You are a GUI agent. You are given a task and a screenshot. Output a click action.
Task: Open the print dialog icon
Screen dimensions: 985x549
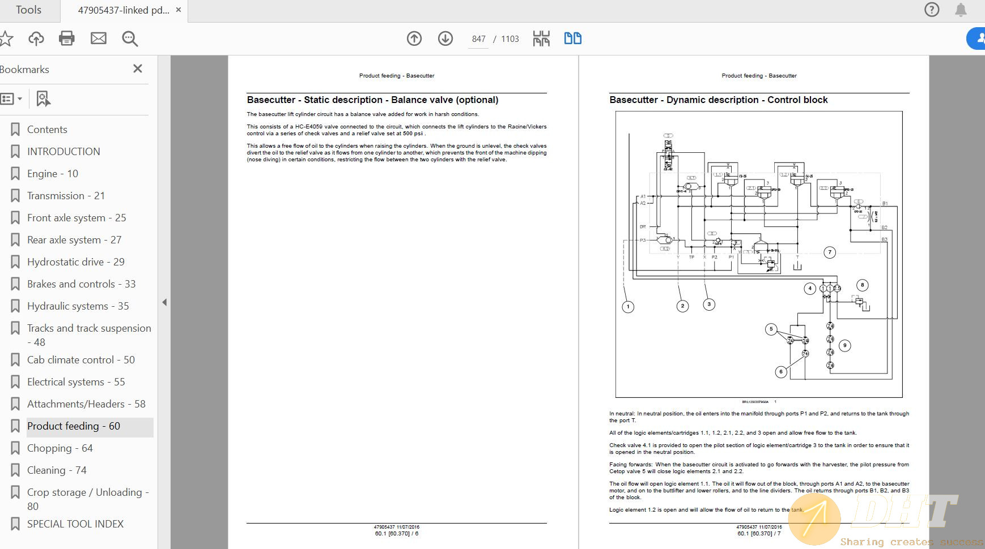point(67,38)
